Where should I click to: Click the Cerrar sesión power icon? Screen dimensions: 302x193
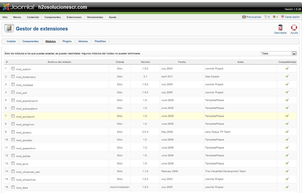click(283, 16)
